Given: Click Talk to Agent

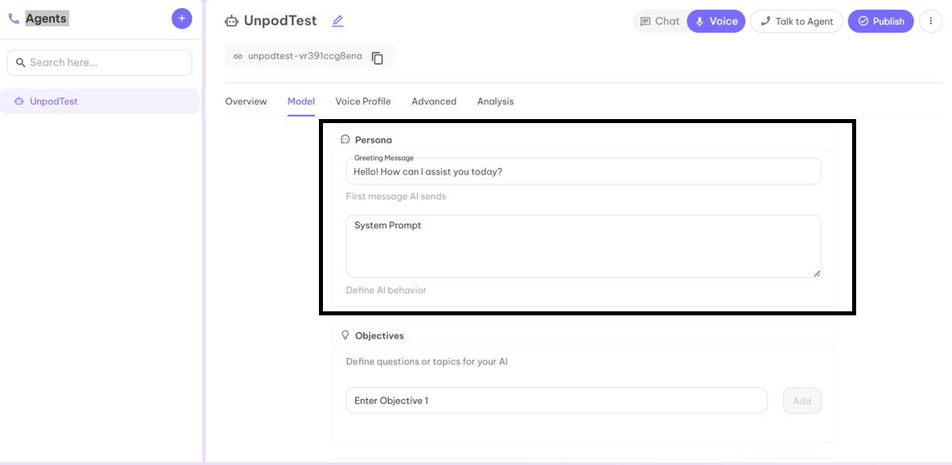Looking at the screenshot, I should click(x=797, y=21).
